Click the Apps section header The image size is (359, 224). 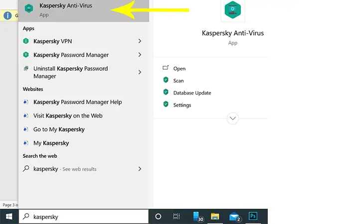click(x=28, y=28)
